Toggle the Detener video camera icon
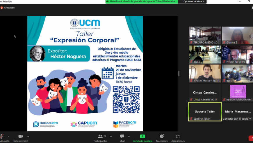 [21, 136]
